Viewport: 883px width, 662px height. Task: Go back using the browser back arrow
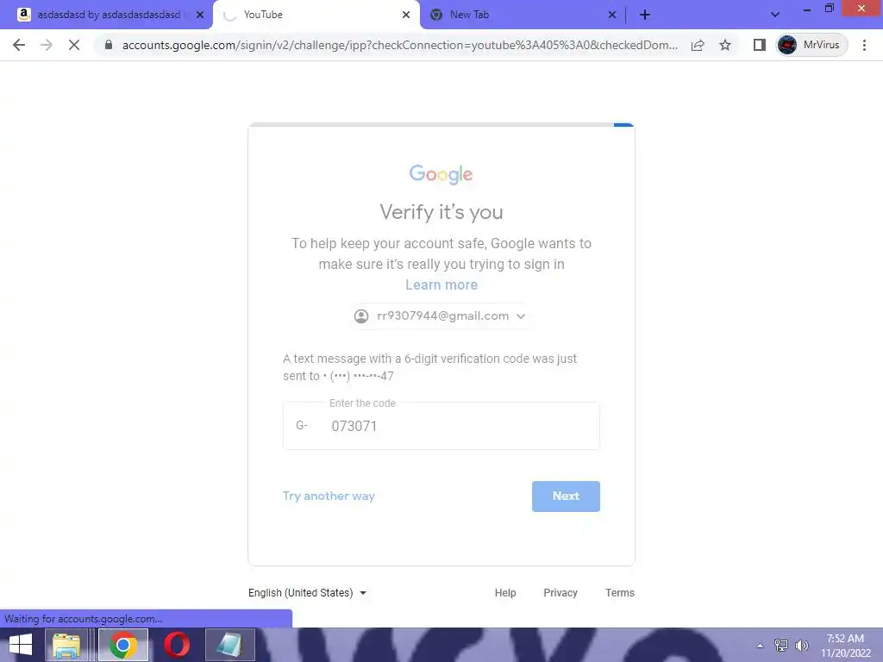tap(19, 45)
